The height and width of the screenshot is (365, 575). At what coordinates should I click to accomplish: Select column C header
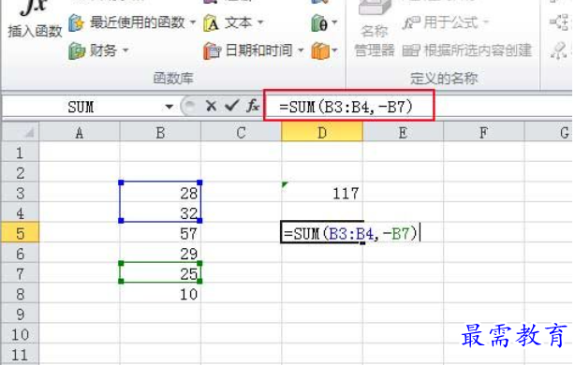click(x=241, y=132)
